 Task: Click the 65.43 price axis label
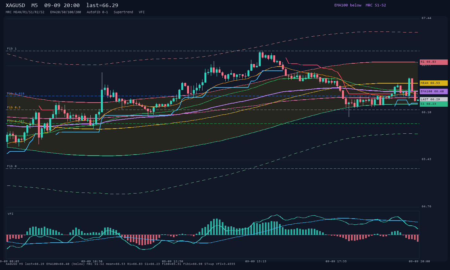(427, 159)
